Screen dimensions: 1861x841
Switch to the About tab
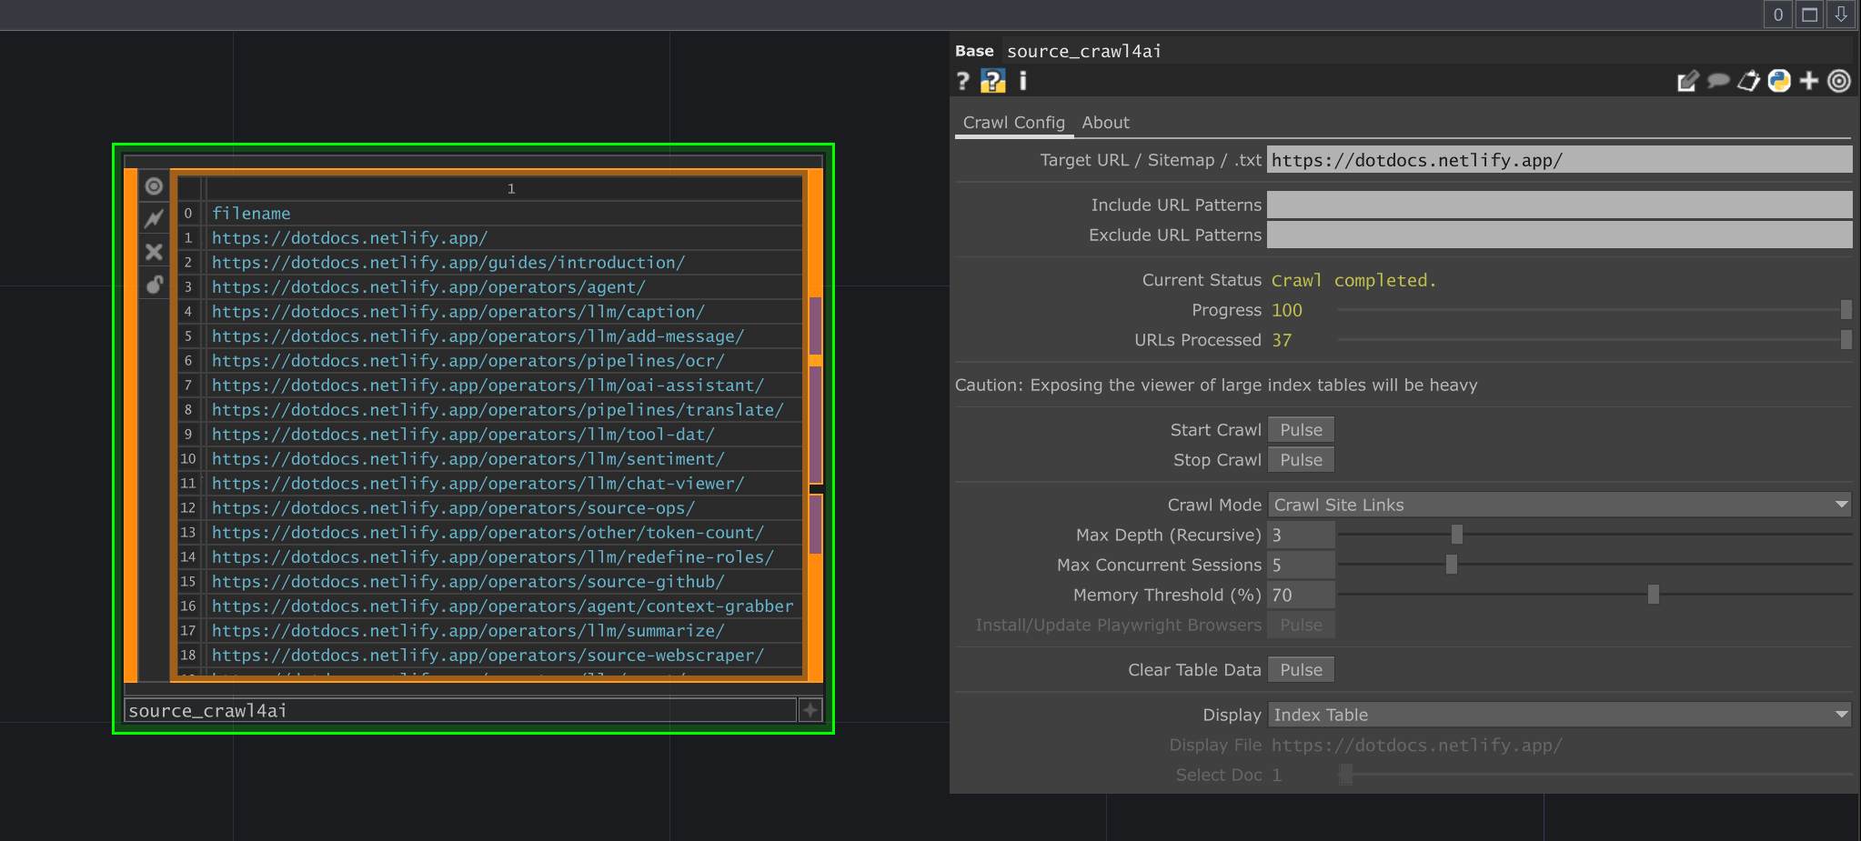click(1105, 122)
